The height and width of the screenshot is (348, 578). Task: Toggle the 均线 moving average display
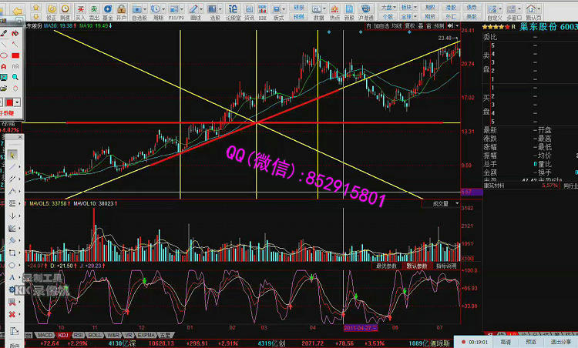pos(396,25)
